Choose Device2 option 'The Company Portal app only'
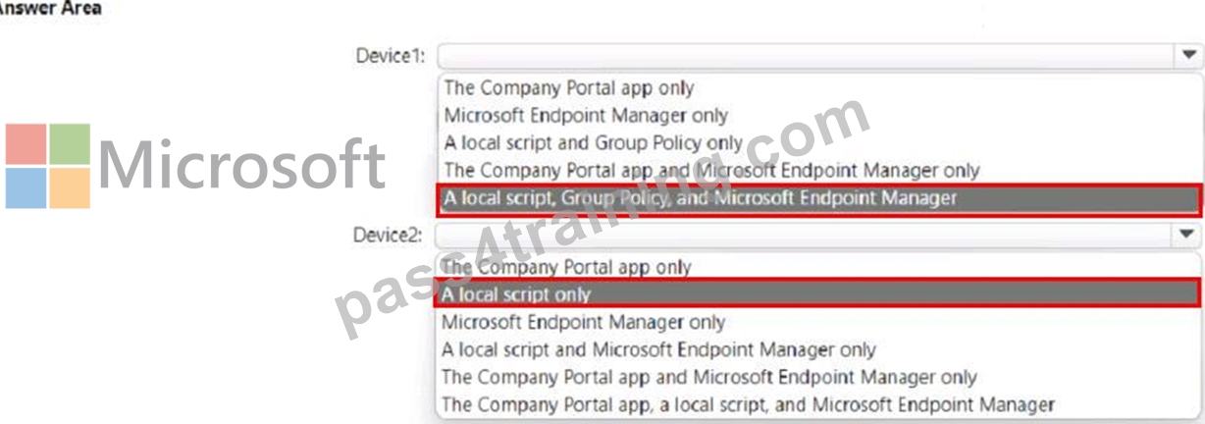 click(566, 267)
